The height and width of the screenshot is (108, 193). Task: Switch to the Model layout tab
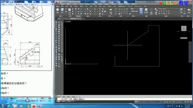[59, 101]
